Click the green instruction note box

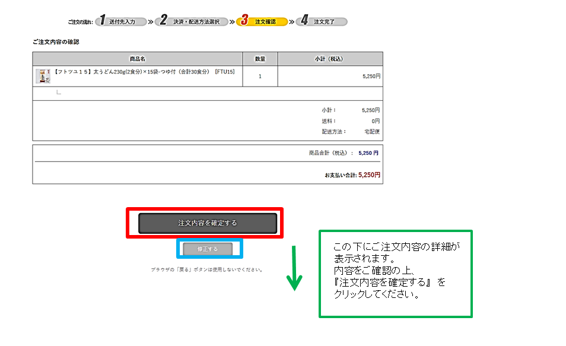395,273
